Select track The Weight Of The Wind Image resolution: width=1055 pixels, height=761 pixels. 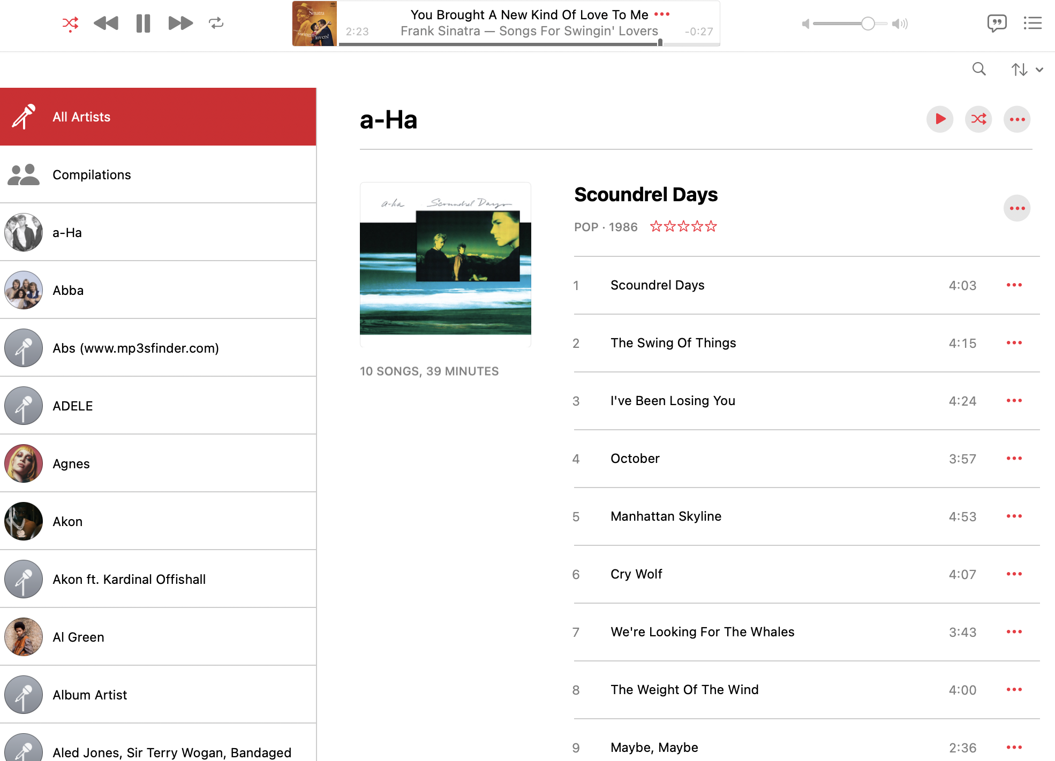tap(807, 690)
